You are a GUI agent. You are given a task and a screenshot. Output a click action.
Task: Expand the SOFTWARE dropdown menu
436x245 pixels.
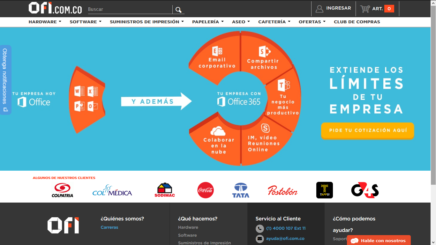click(x=86, y=22)
